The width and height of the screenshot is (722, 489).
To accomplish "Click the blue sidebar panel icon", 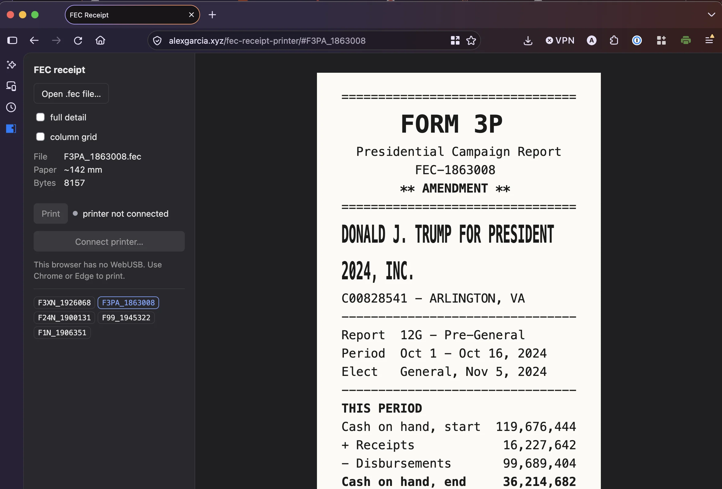I will point(11,128).
